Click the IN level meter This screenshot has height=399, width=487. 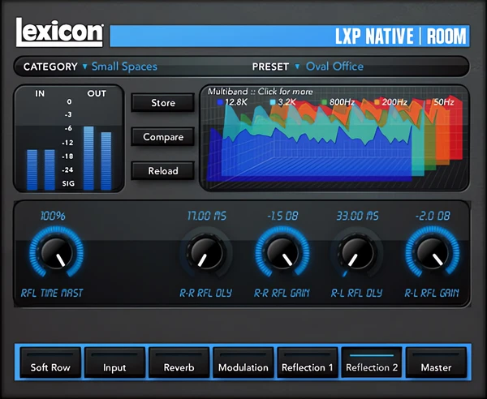click(x=41, y=169)
